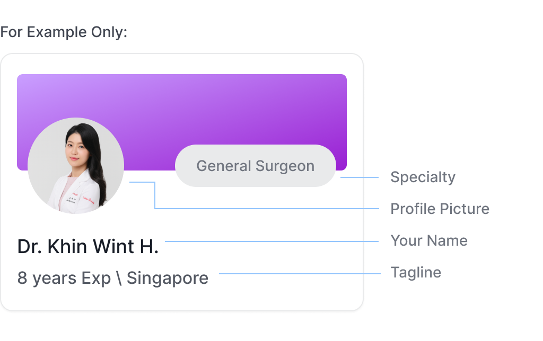543x341 pixels.
Task: Click the General Surgeon specialty badge
Action: [x=255, y=166]
